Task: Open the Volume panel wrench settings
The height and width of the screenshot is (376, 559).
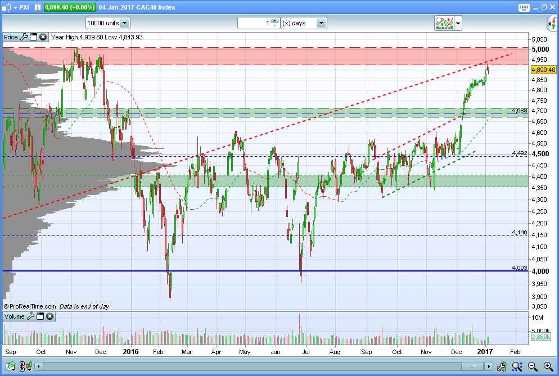Action: coord(31,316)
